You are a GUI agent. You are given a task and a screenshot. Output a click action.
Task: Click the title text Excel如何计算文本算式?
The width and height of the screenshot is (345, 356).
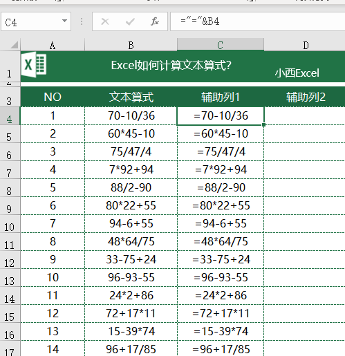pyautogui.click(x=171, y=66)
